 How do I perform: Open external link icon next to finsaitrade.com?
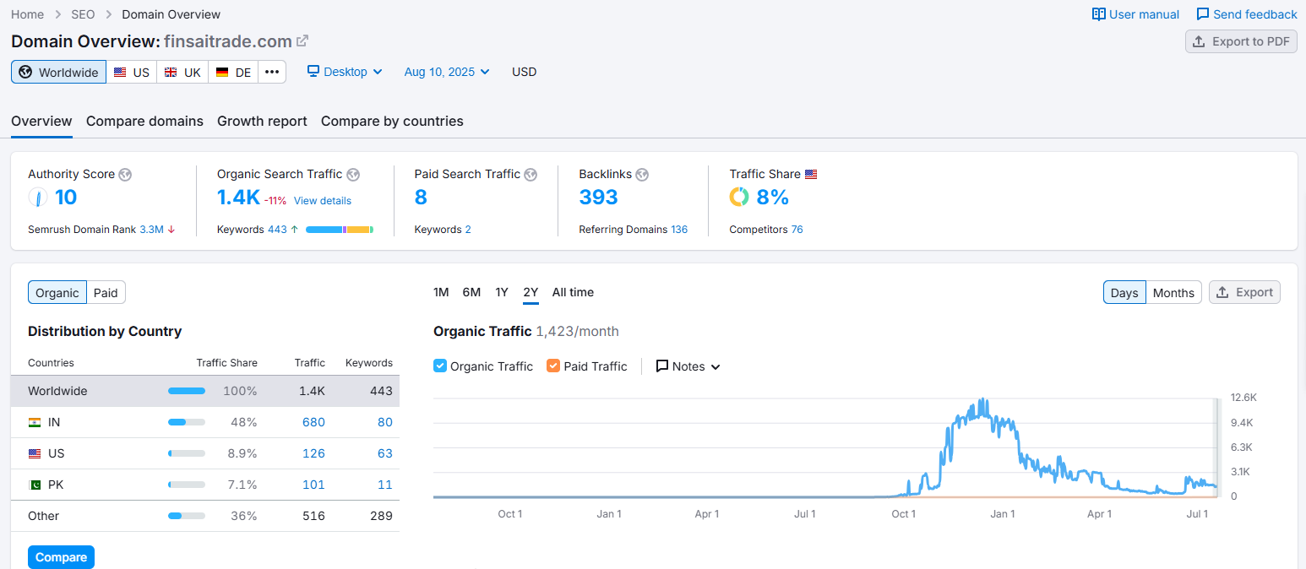pyautogui.click(x=302, y=41)
